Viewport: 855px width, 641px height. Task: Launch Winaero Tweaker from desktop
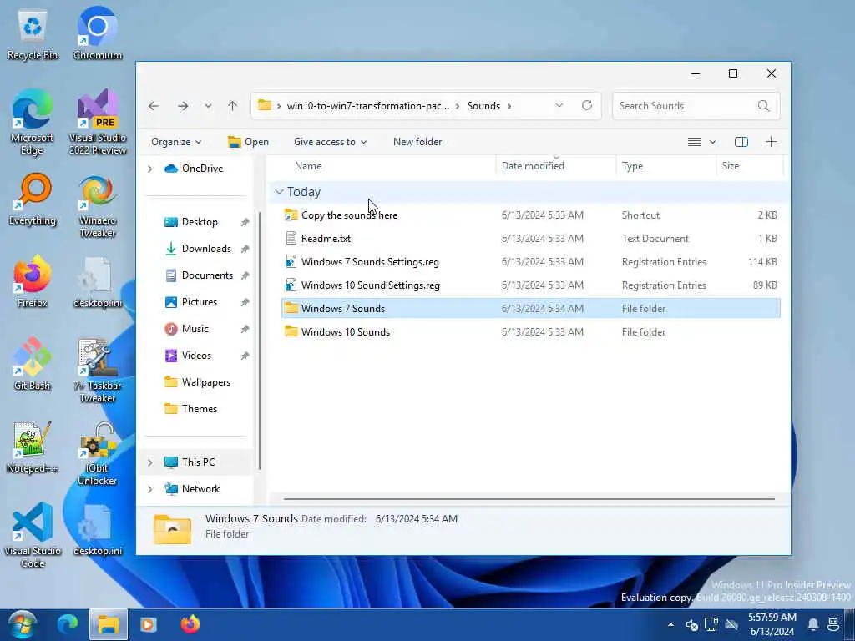point(98,206)
